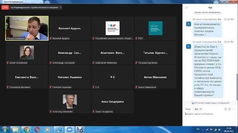Open 'Кто может видеть ваши сообщения?' link
This screenshot has width=238, height=133.
(x=210, y=103)
